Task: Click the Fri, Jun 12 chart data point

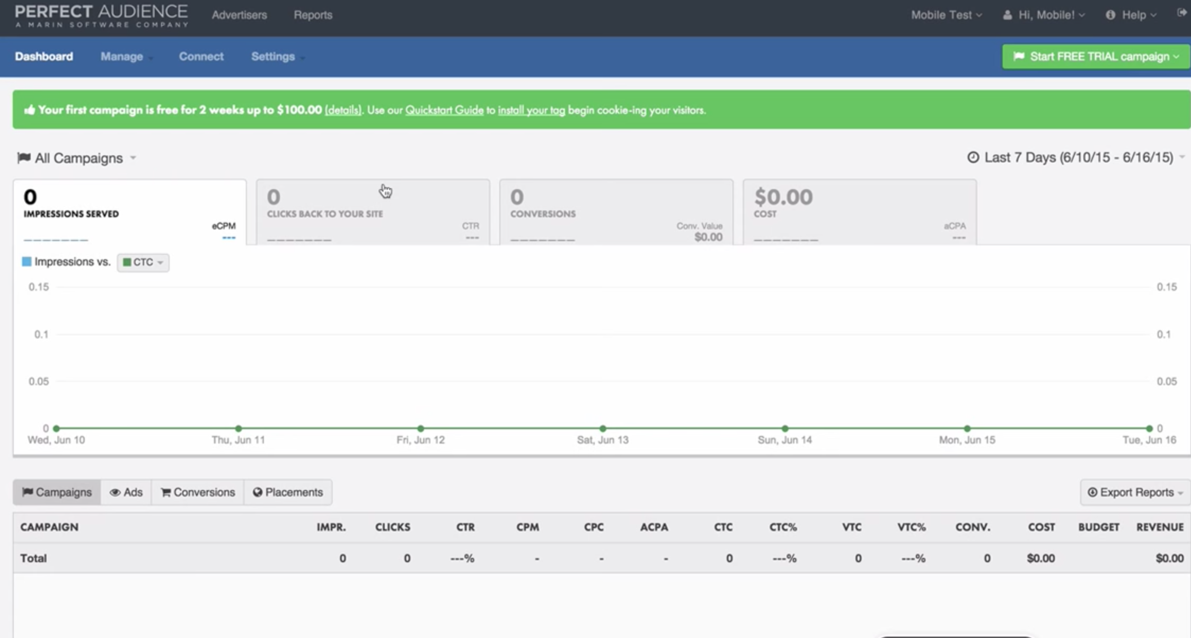Action: [420, 428]
